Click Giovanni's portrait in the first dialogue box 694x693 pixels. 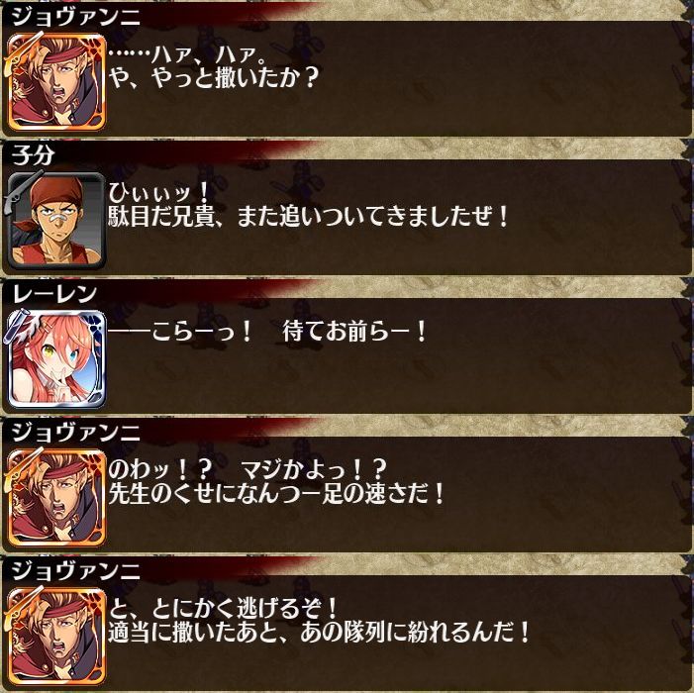pos(56,82)
